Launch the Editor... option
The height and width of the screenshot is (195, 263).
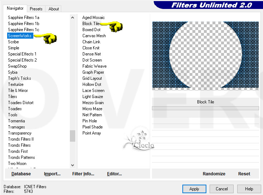pos(114,174)
